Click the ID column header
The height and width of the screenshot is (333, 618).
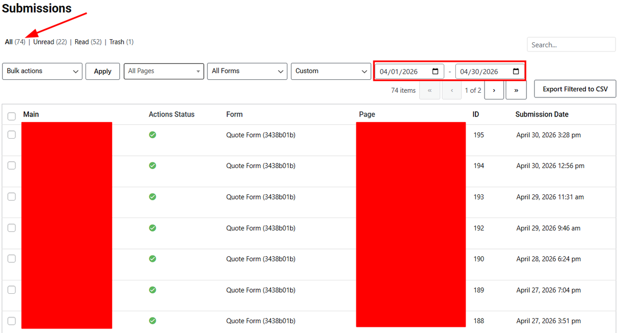[x=476, y=114]
